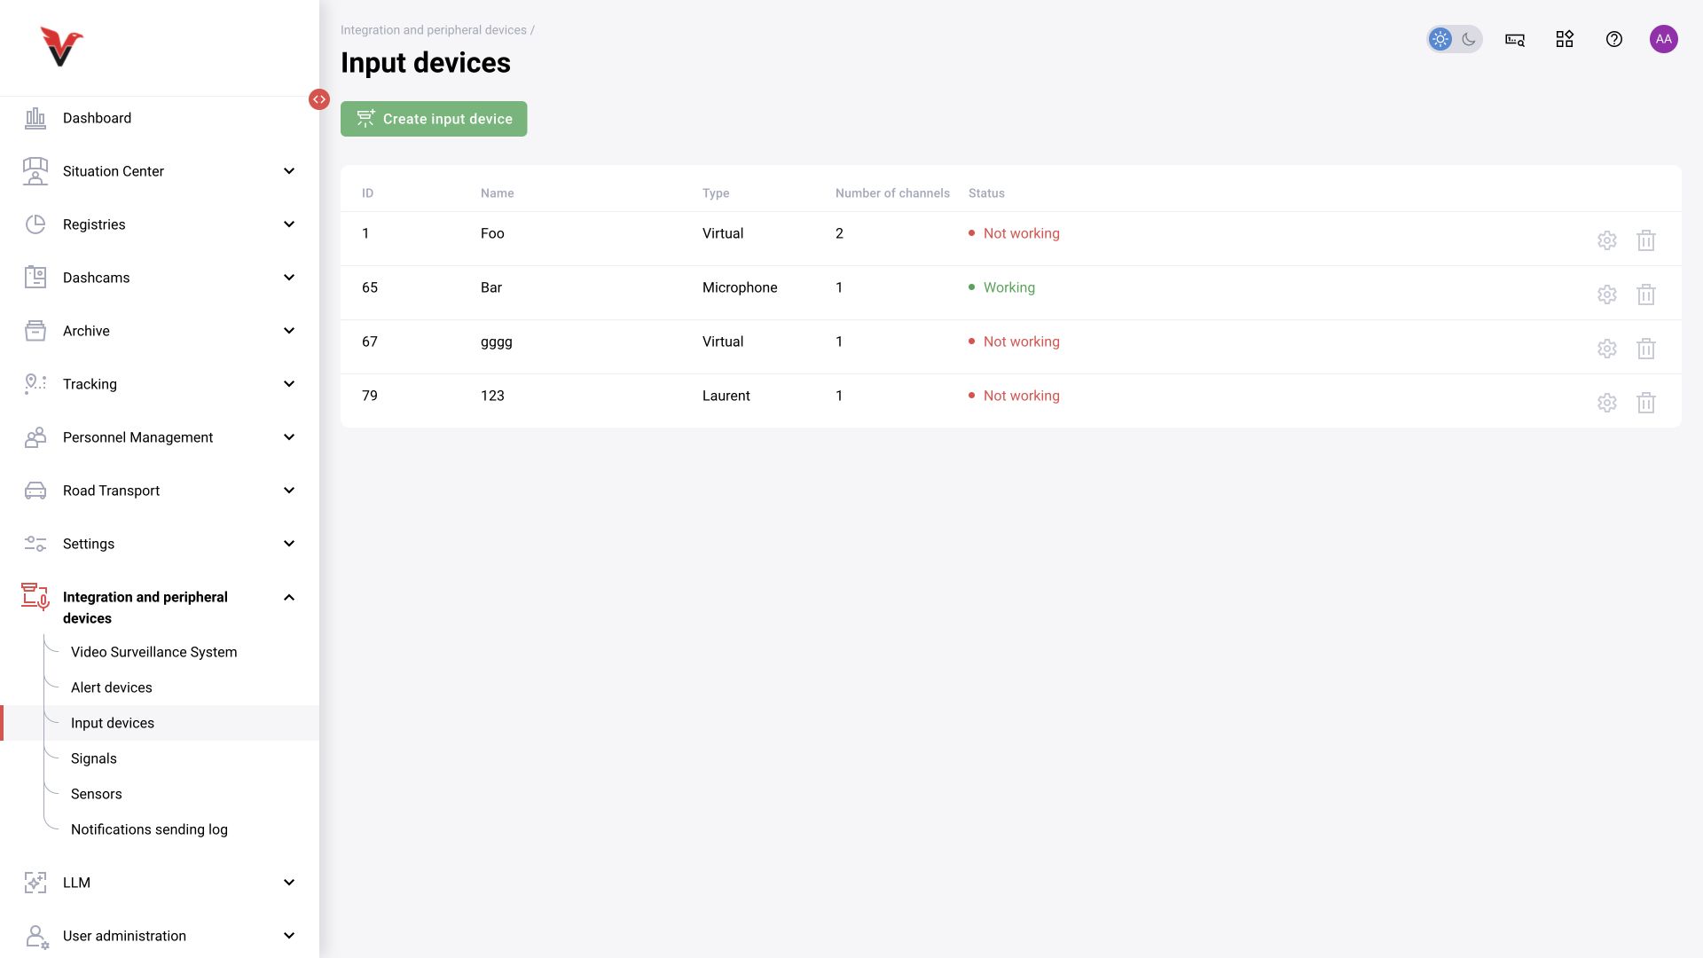Collapse the sidebar with red arrow button
The height and width of the screenshot is (958, 1703).
(x=319, y=99)
